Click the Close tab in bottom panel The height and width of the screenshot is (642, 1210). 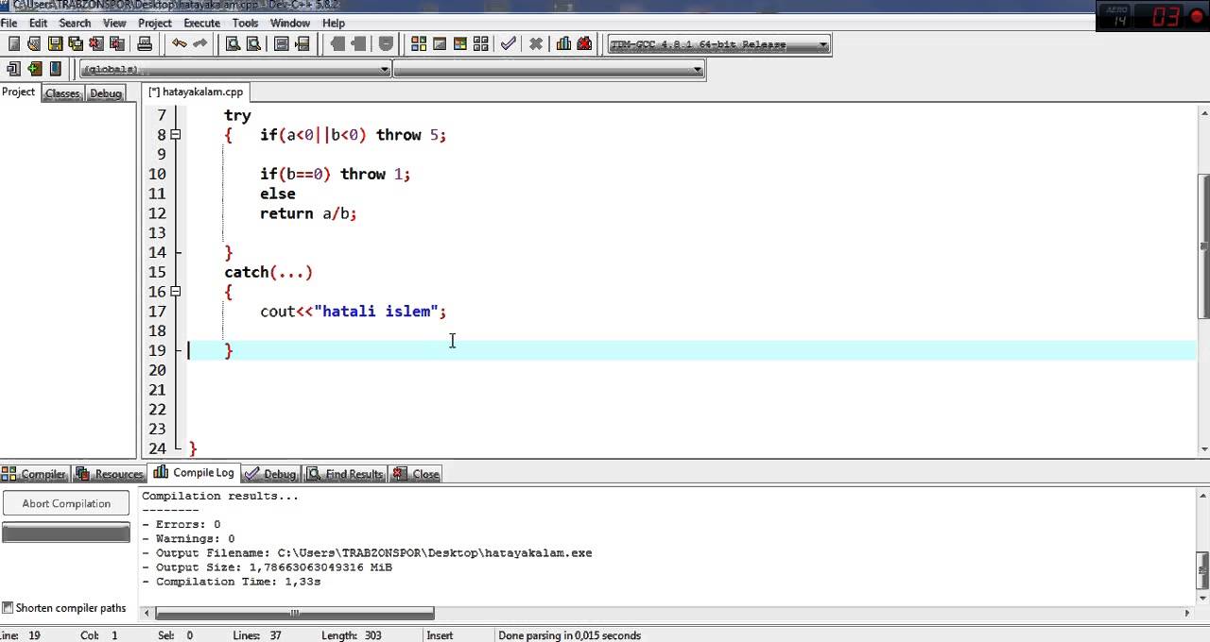(417, 474)
